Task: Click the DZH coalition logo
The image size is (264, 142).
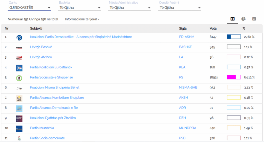Action: pyautogui.click(x=19, y=119)
